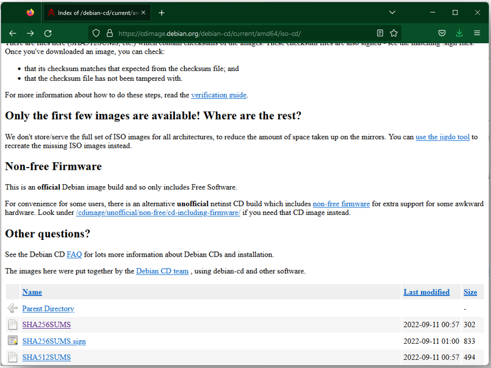Maximize the Firefox window
This screenshot has height=368, width=491.
point(455,13)
